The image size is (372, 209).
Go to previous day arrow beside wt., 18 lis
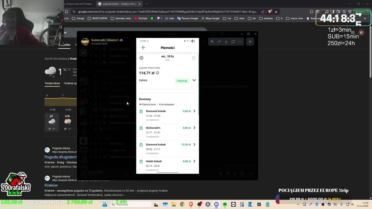coord(142,58)
